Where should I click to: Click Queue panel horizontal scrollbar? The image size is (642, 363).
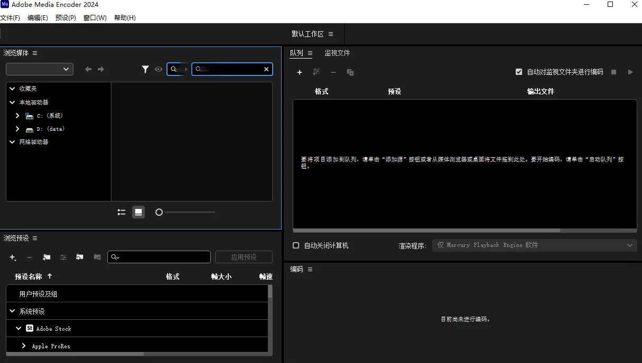coord(426,231)
